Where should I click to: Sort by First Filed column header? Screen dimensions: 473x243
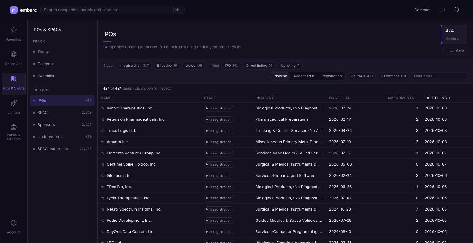[340, 98]
